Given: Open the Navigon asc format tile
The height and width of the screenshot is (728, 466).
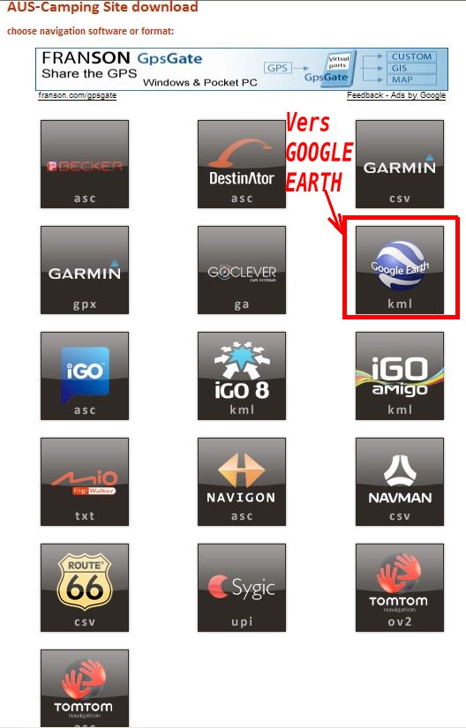Looking at the screenshot, I should 242,482.
